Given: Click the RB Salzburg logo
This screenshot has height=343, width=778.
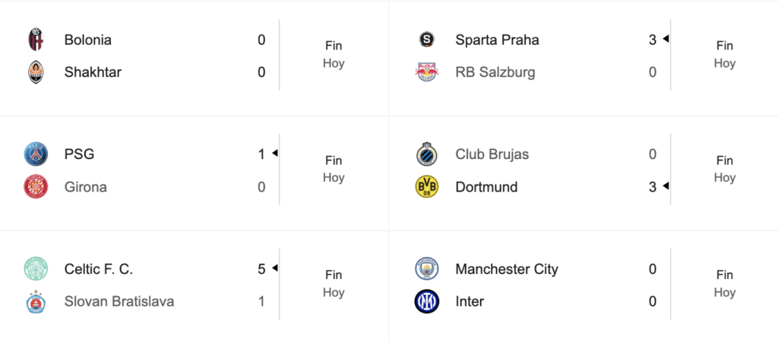Looking at the screenshot, I should (427, 72).
